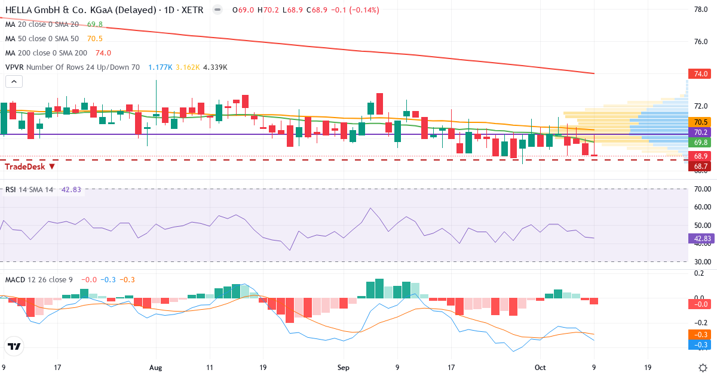Click the change value −0.1 (−0.14%)
This screenshot has width=717, height=376.
[355, 10]
